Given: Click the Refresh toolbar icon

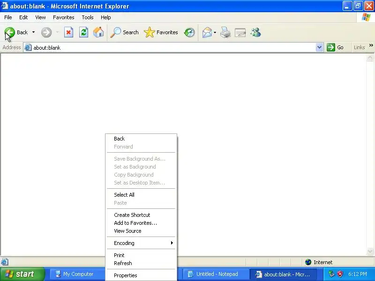Looking at the screenshot, I should (84, 32).
